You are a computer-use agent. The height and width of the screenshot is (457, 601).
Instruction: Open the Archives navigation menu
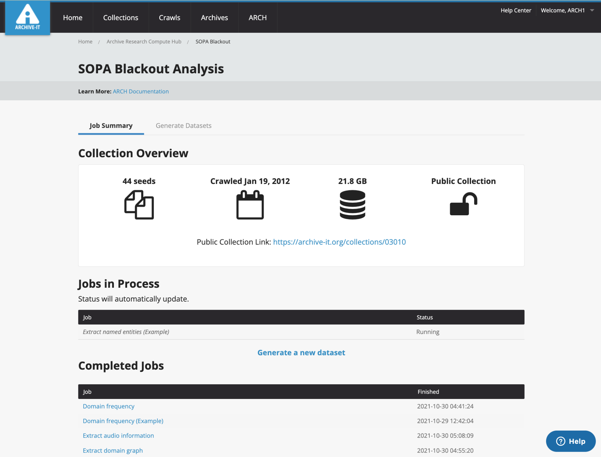214,18
